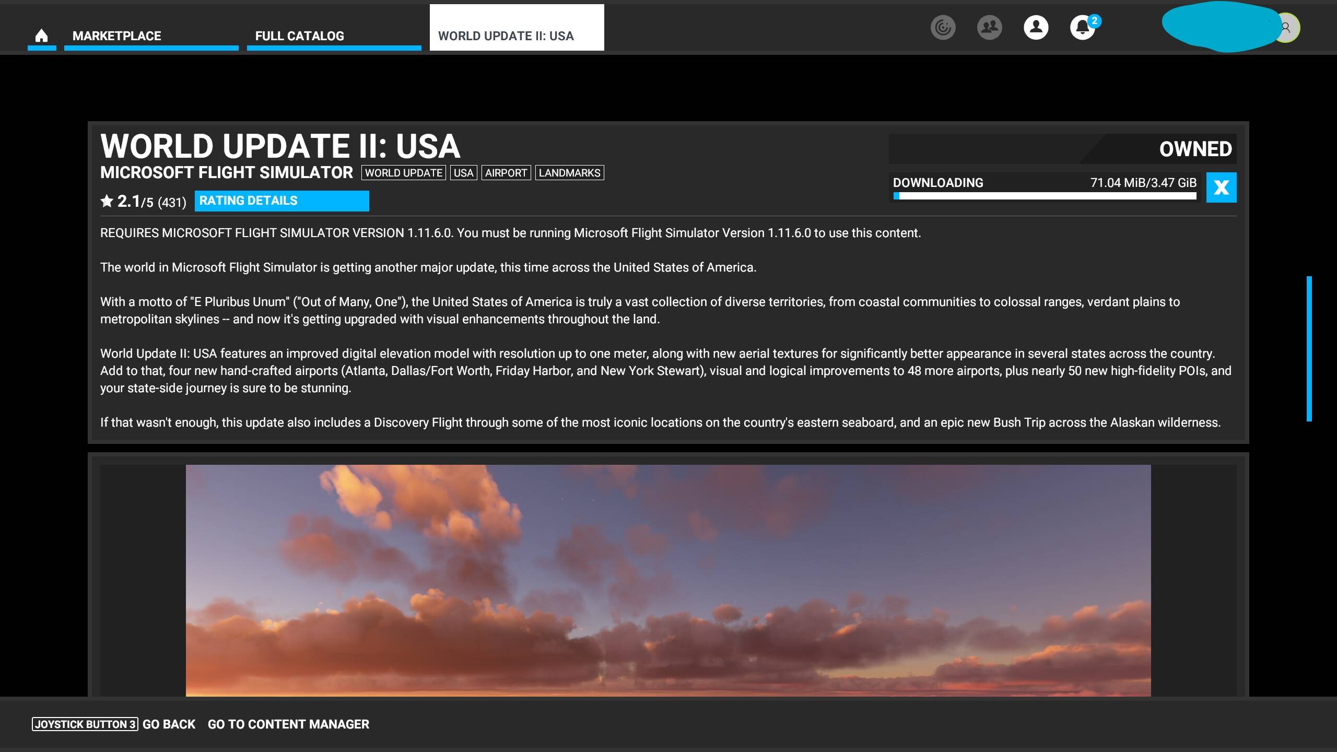This screenshot has height=752, width=1337.
Task: Open notifications bell with badge 2
Action: (x=1083, y=27)
